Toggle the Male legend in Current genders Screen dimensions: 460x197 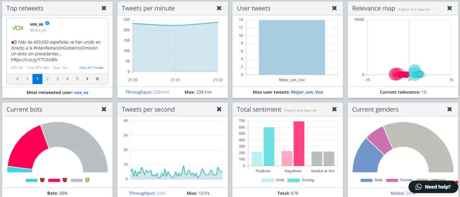[371, 180]
